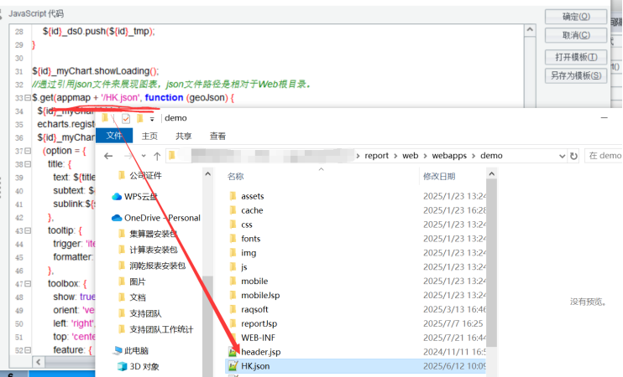623x377 pixels.
Task: Sort files by 修改日期 column header
Action: pos(439,176)
